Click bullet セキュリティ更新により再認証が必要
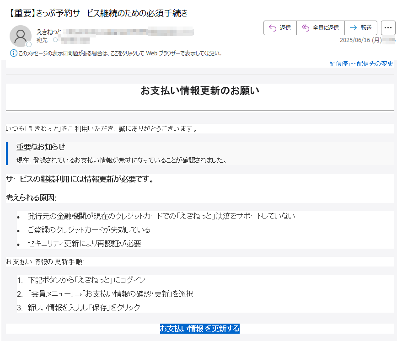Viewport: 397px width, 341px height. 84,243
